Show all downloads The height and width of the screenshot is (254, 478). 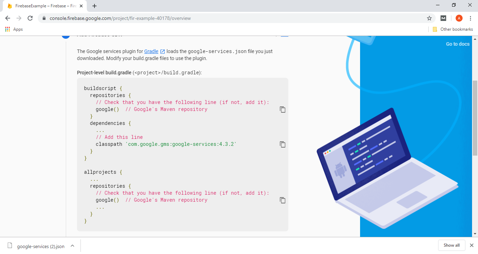pyautogui.click(x=451, y=245)
